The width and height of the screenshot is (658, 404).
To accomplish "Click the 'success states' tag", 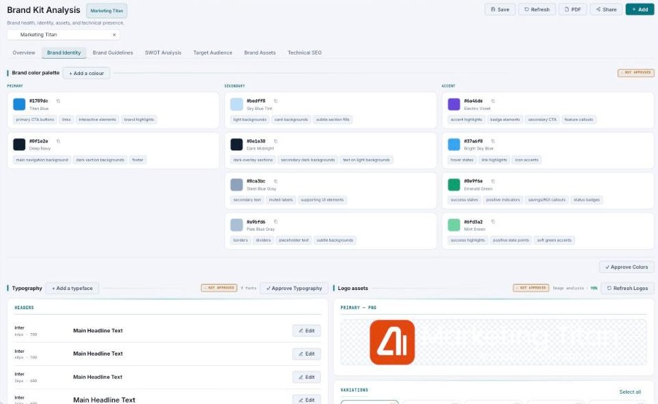I will [464, 200].
